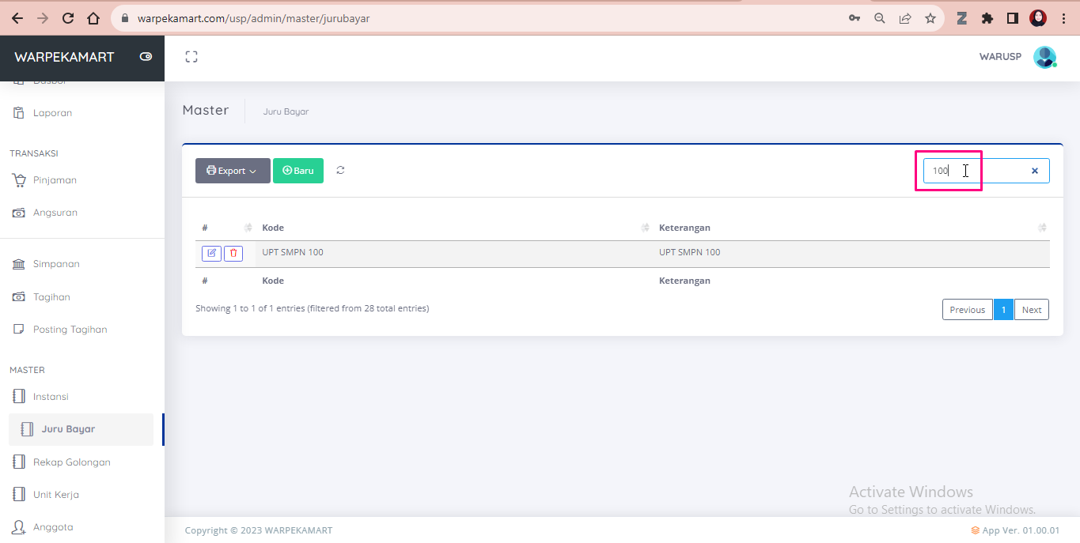The height and width of the screenshot is (543, 1080).
Task: Open Tagihan in the sidebar
Action: [51, 297]
